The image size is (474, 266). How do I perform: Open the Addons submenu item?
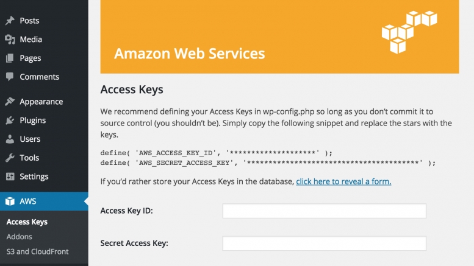point(19,237)
